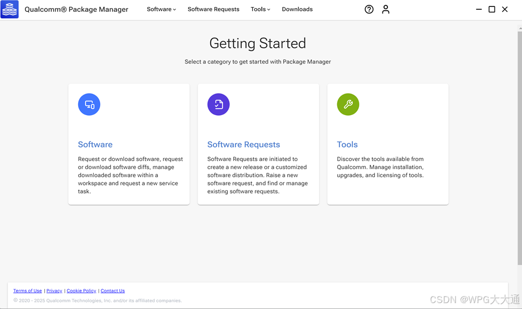The width and height of the screenshot is (522, 309).
Task: Open the Software card heading link
Action: 95,144
